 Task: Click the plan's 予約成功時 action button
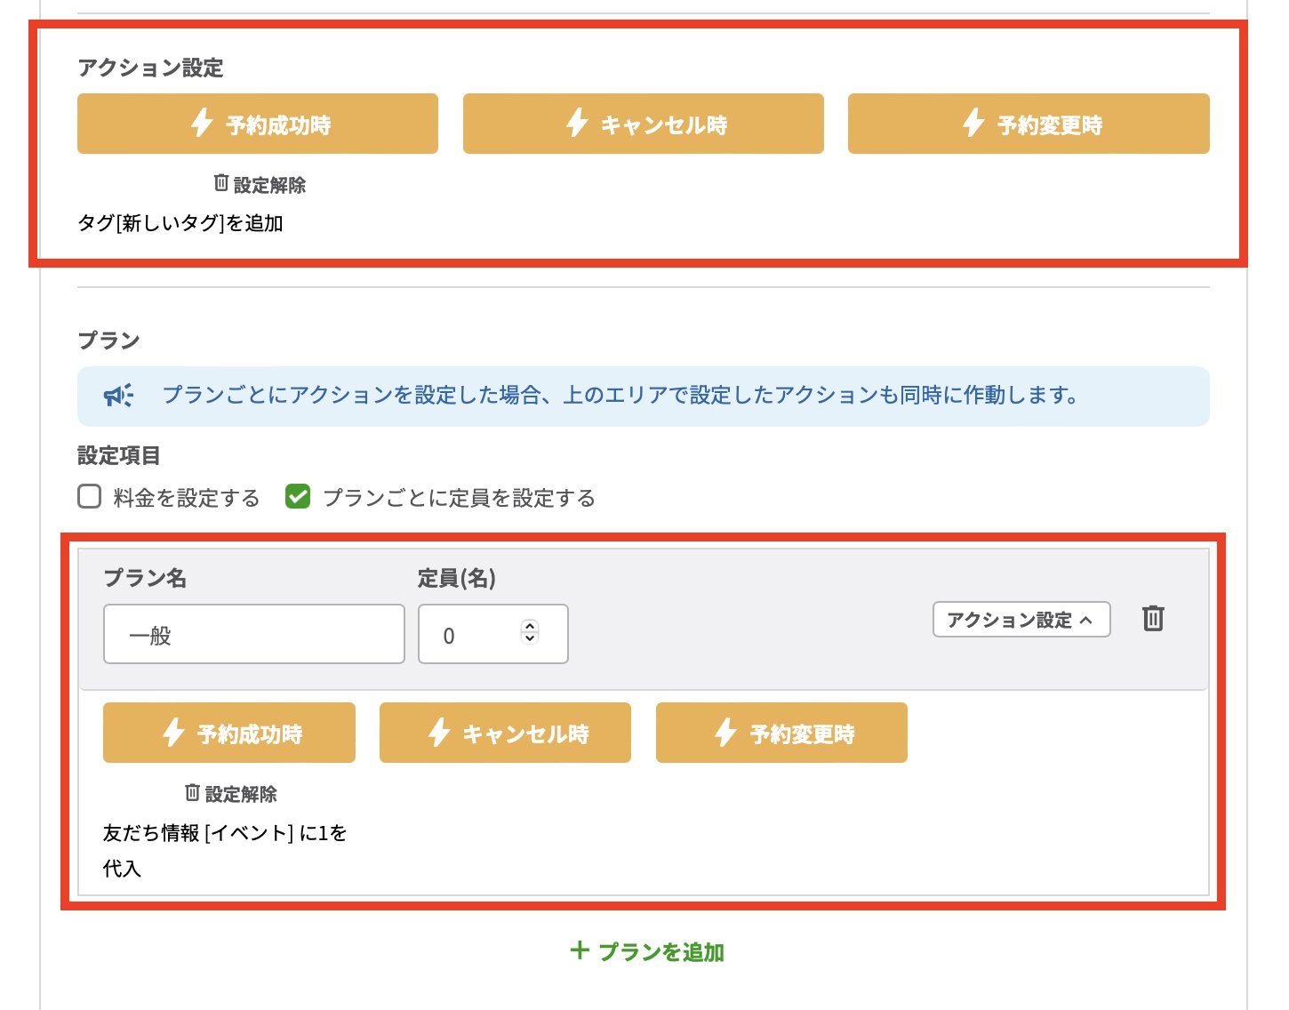229,733
